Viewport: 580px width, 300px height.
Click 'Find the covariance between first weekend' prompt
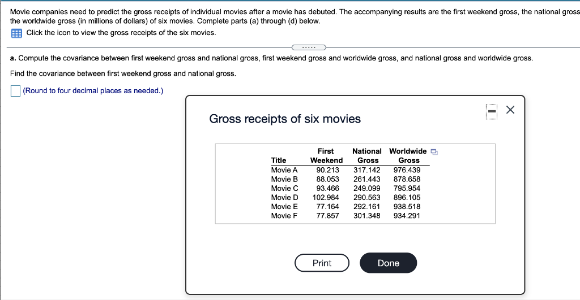(123, 73)
